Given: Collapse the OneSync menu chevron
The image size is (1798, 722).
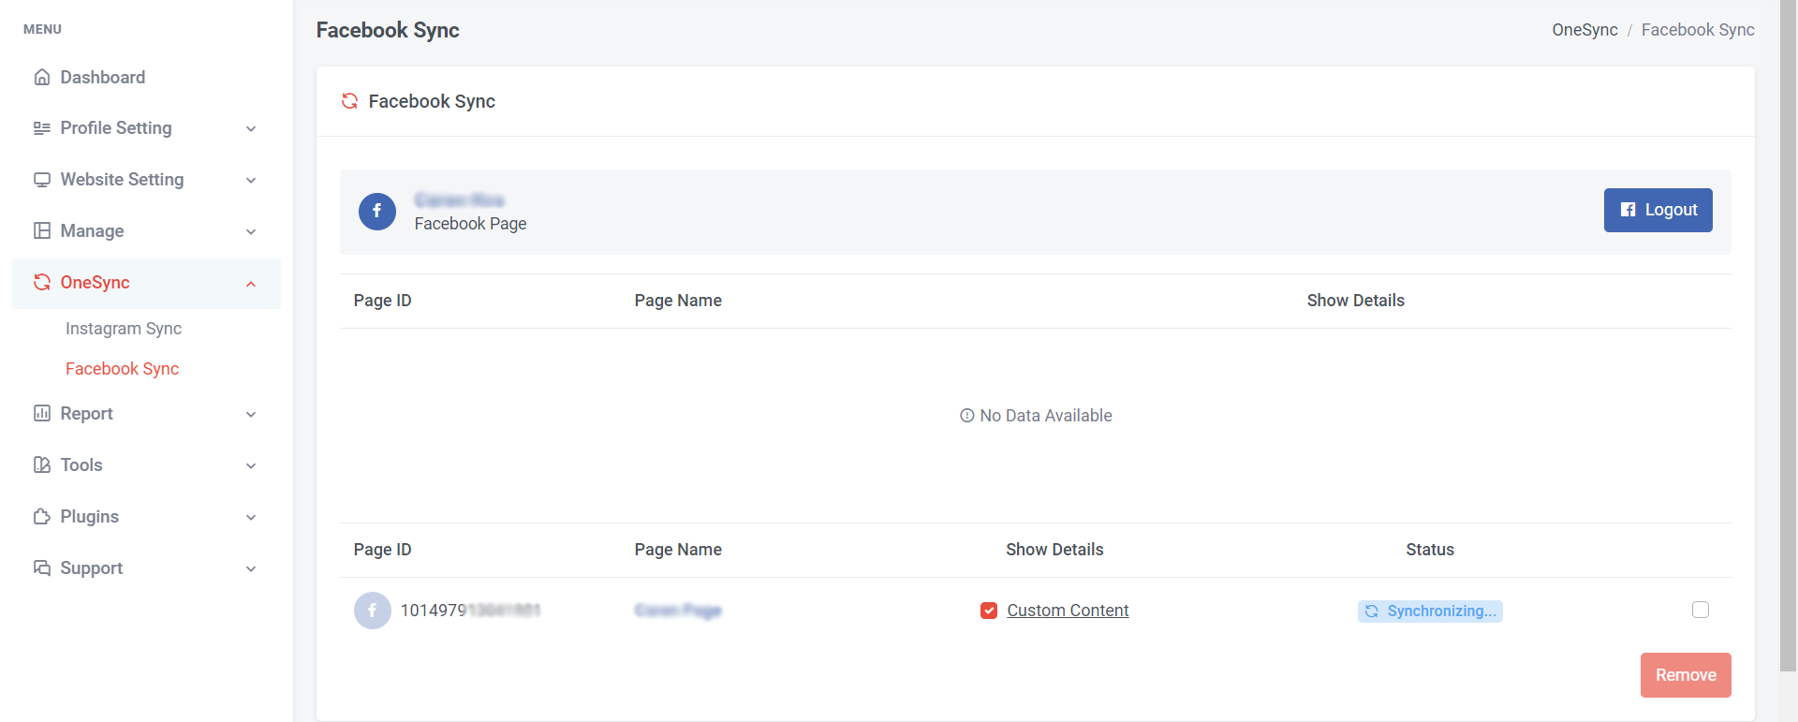Looking at the screenshot, I should 251,284.
